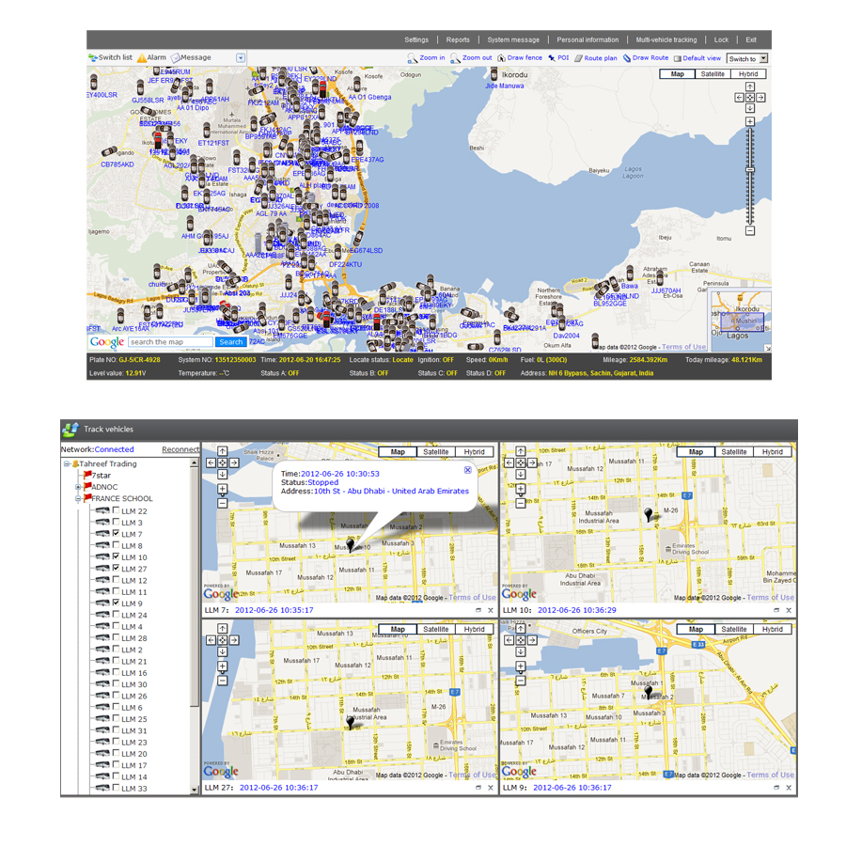Collapse the FRANCE SCHOOL tree node
Viewport: 846px width, 846px height.
coord(78,498)
